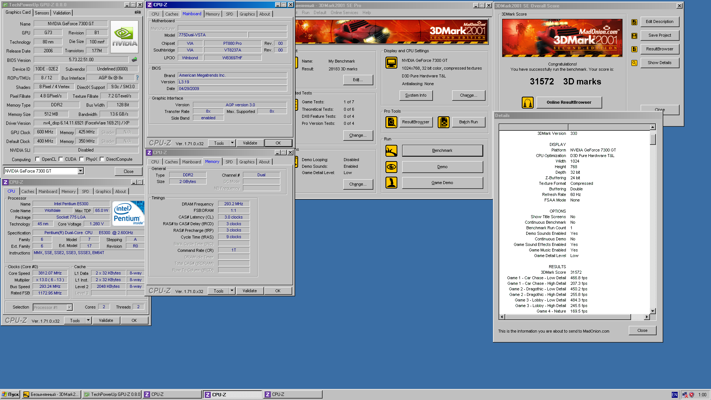
Task: Click the Name field showing NVIDIA GeForce 7300 GT
Action: pos(71,24)
